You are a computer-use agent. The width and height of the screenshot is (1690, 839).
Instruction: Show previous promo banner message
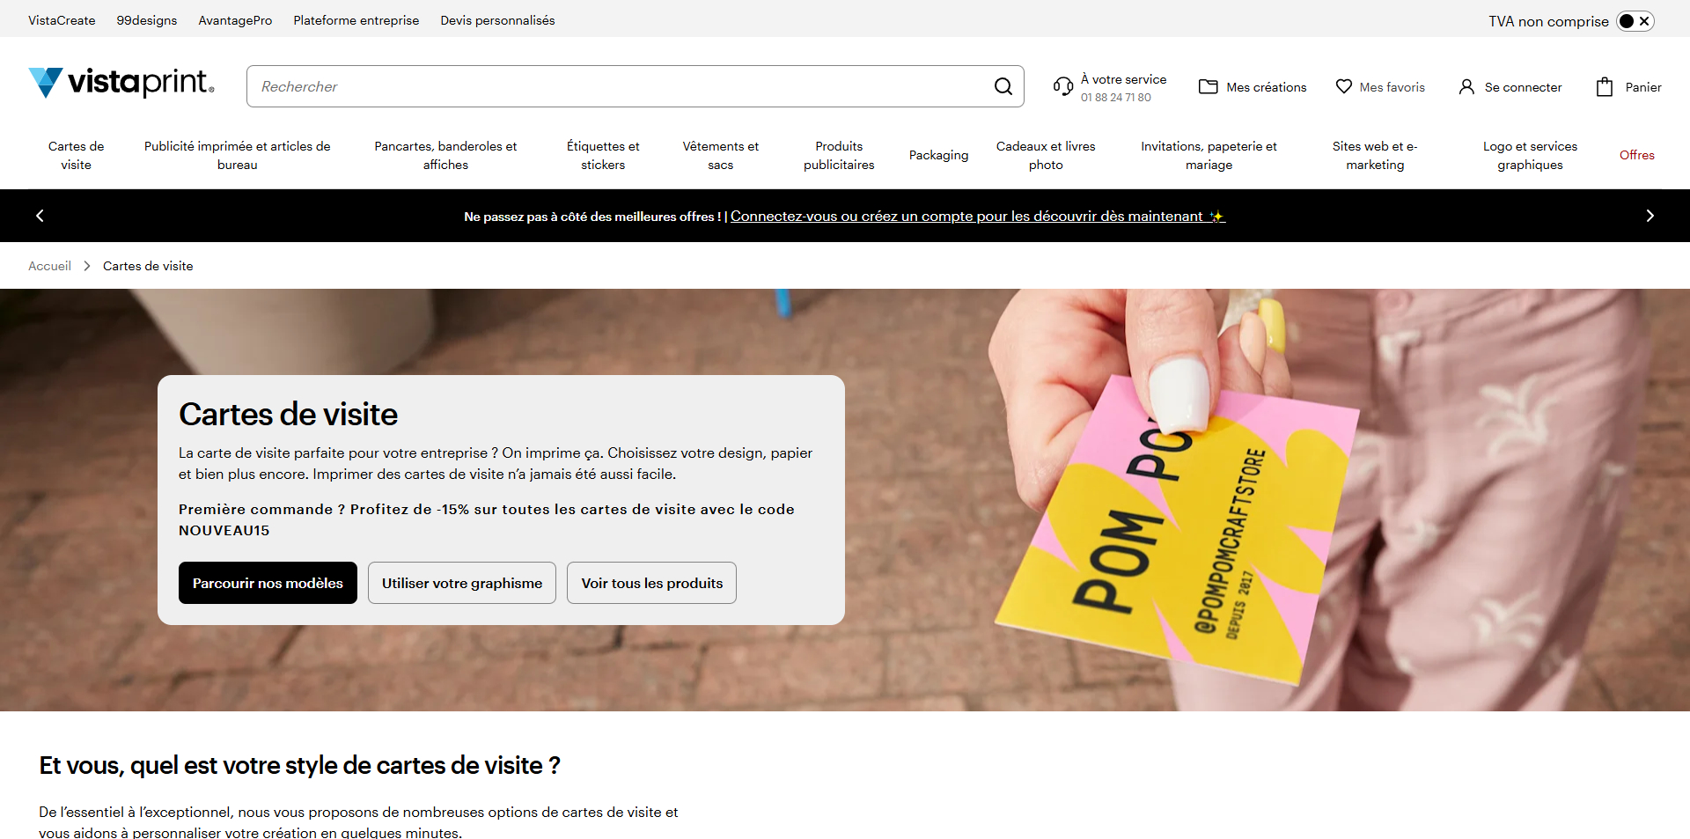tap(40, 216)
